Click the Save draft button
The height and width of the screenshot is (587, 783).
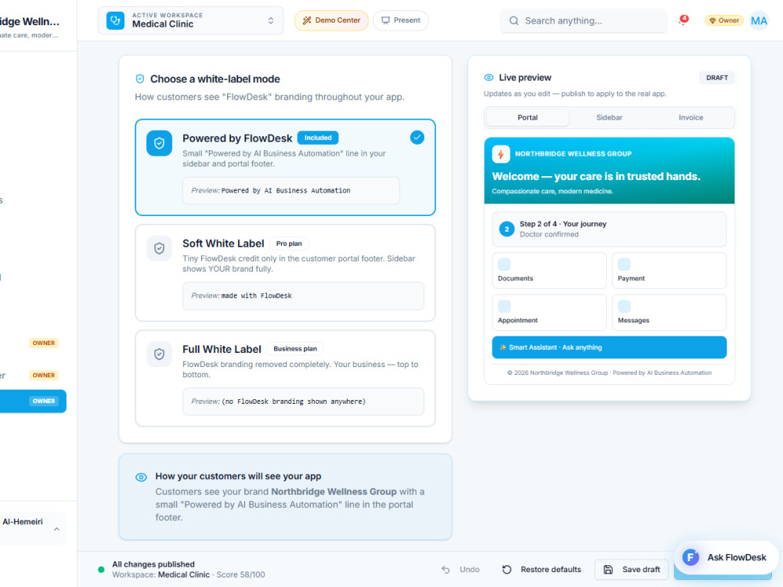pyautogui.click(x=632, y=570)
